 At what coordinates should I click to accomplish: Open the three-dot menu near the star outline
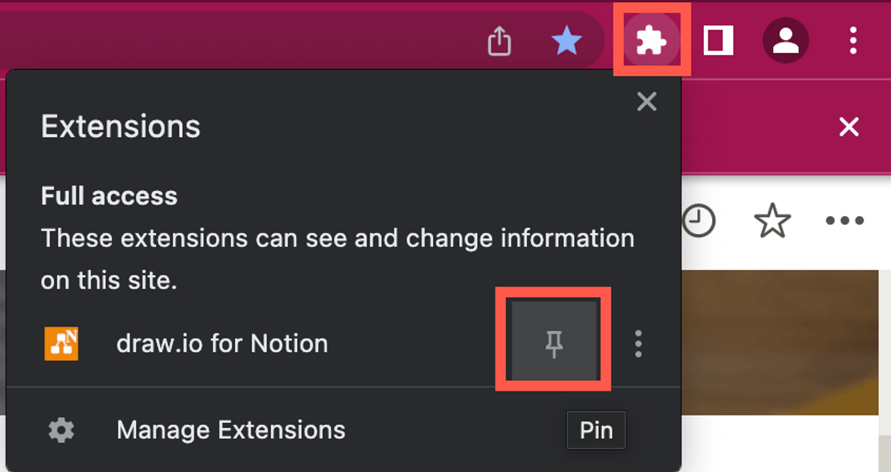tap(844, 220)
